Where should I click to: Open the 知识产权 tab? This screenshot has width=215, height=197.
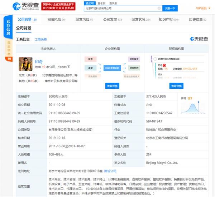[x=169, y=20]
